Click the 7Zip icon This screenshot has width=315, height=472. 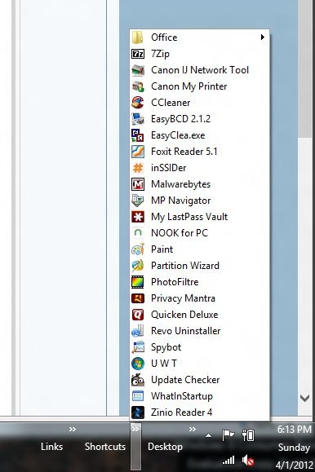click(x=138, y=54)
